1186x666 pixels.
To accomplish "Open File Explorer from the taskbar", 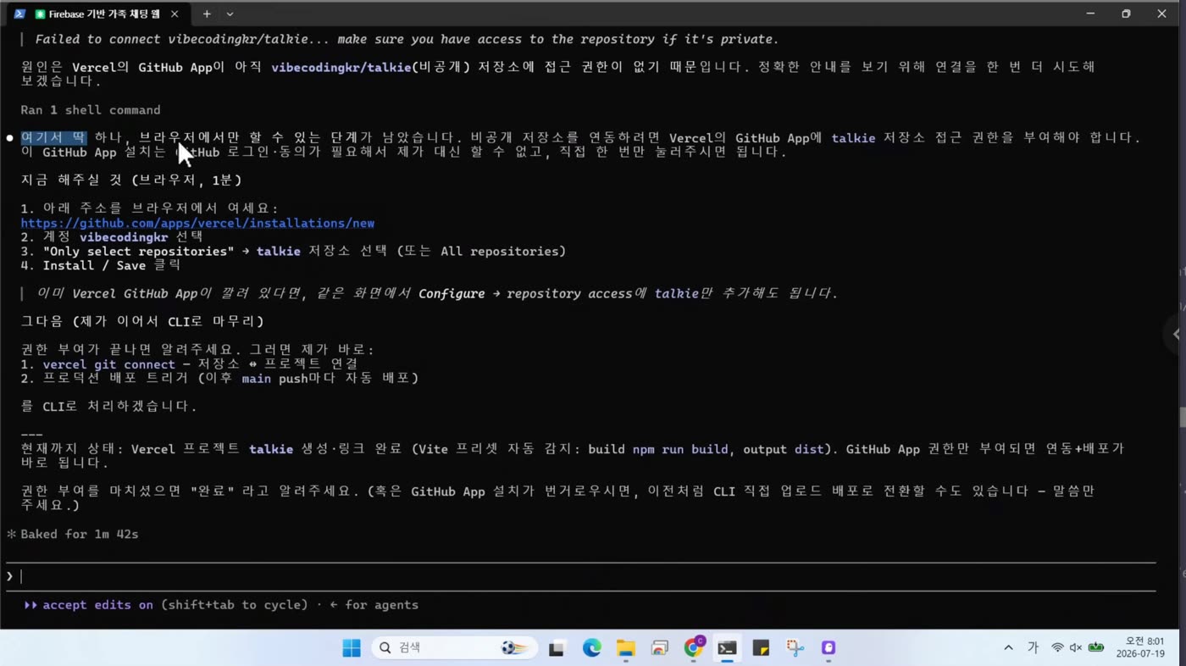I will (x=625, y=648).
